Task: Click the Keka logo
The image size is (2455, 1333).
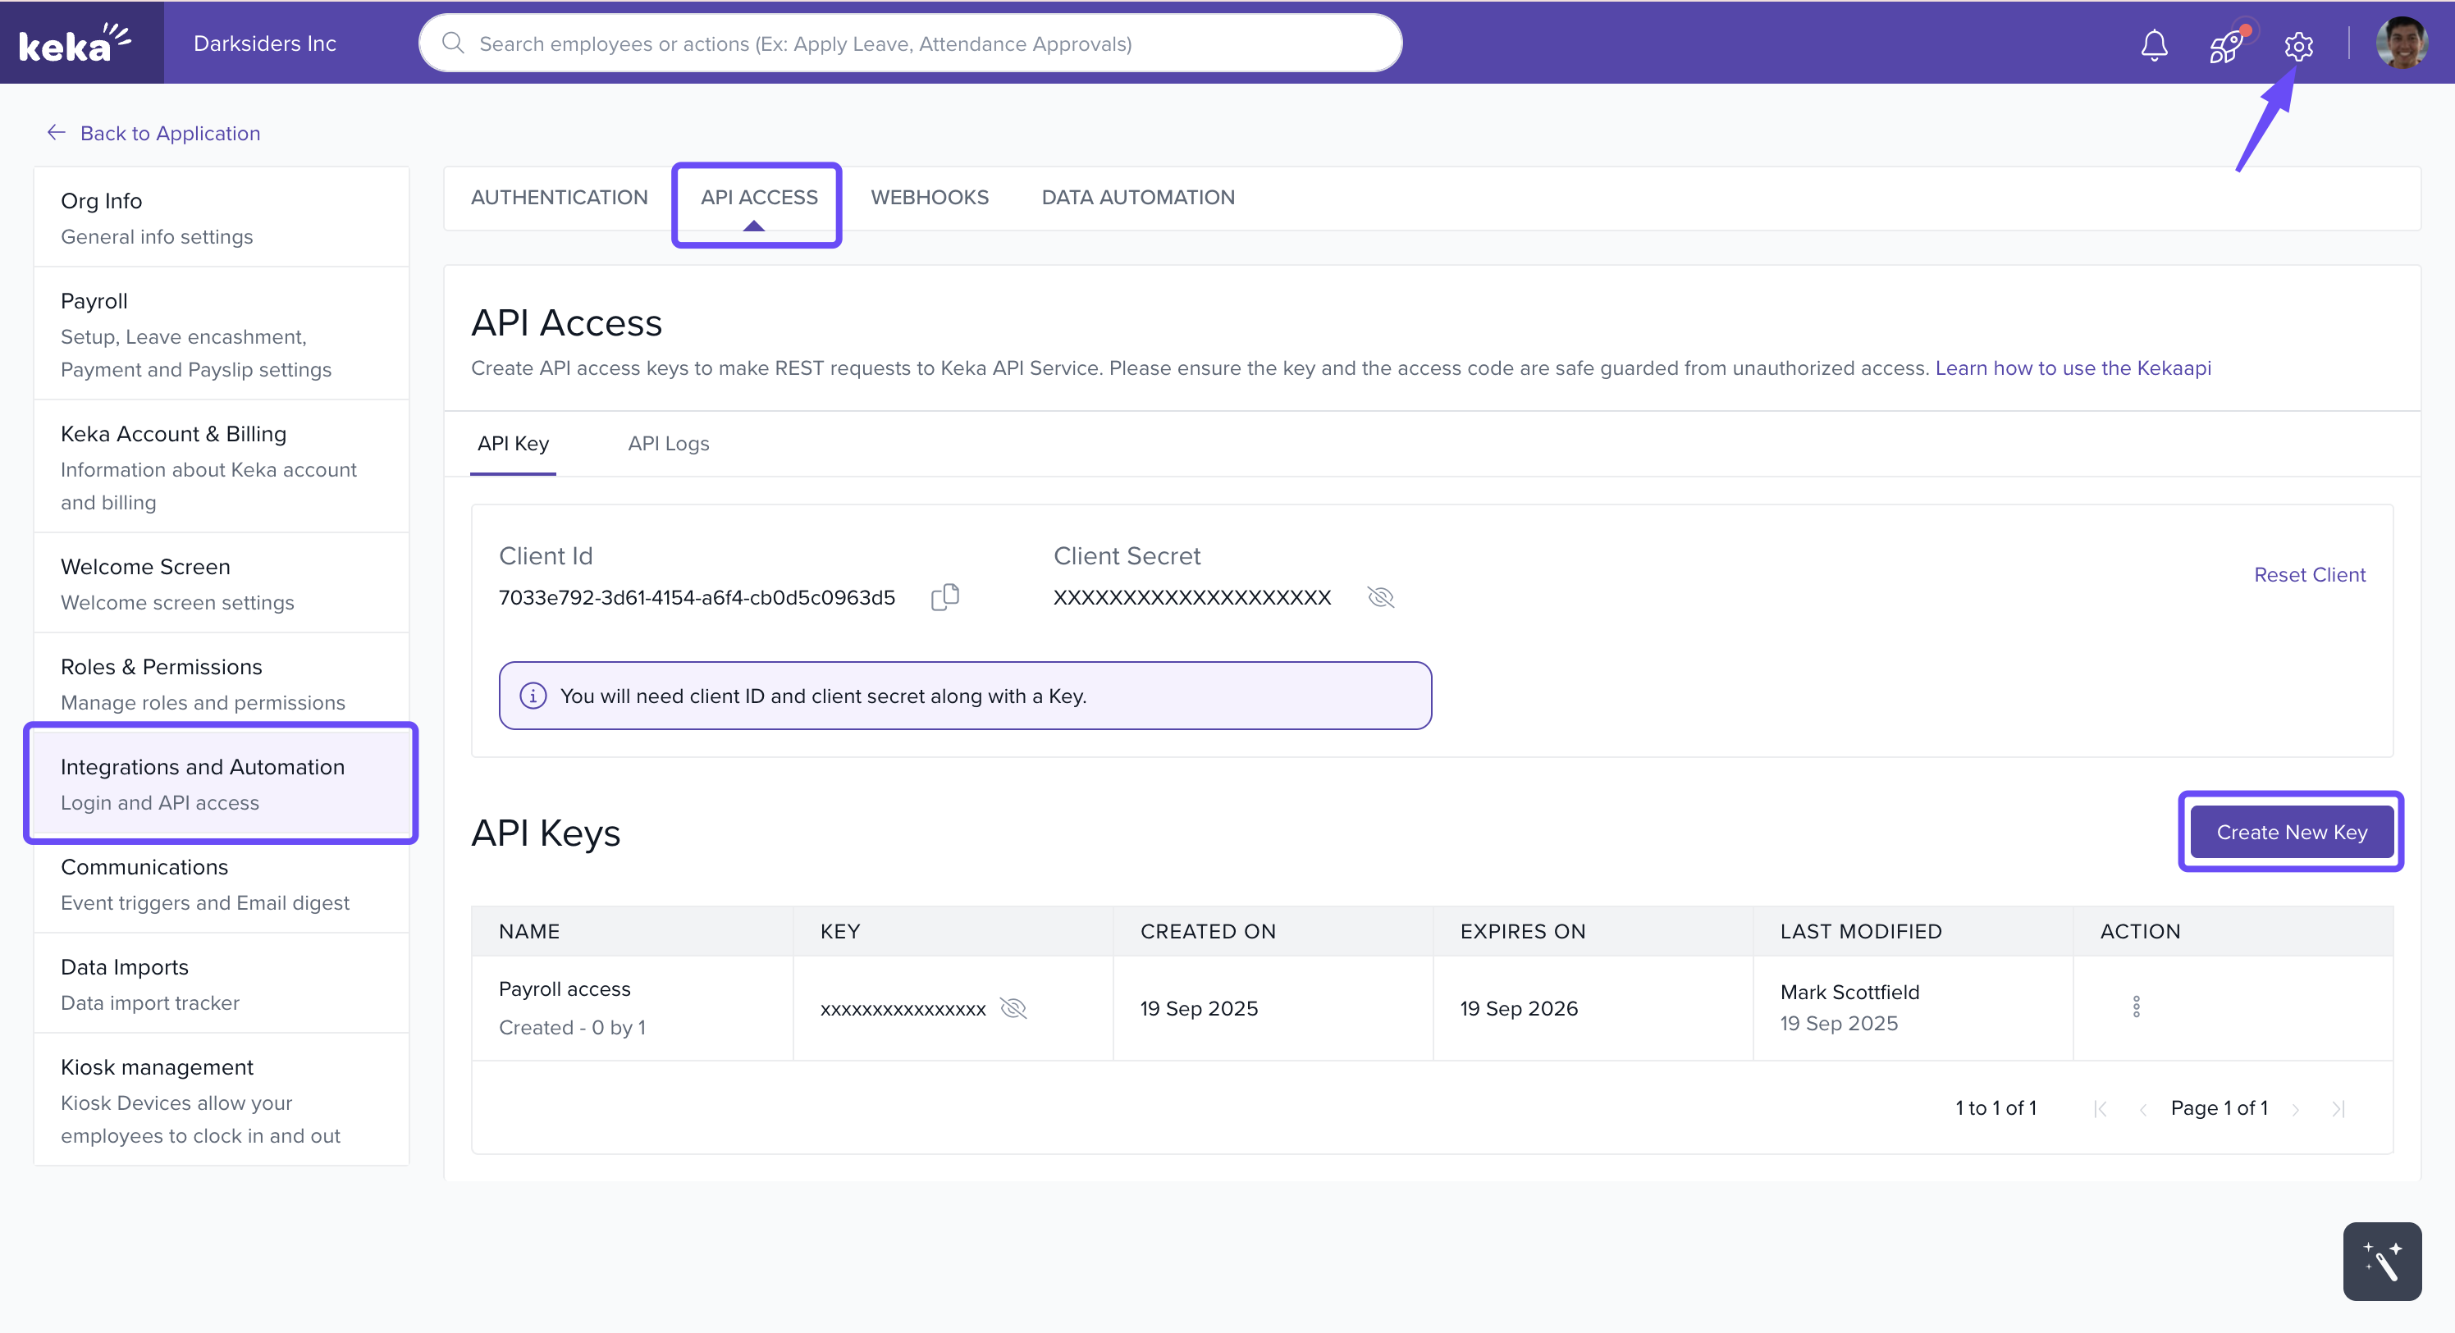Action: pos(76,43)
